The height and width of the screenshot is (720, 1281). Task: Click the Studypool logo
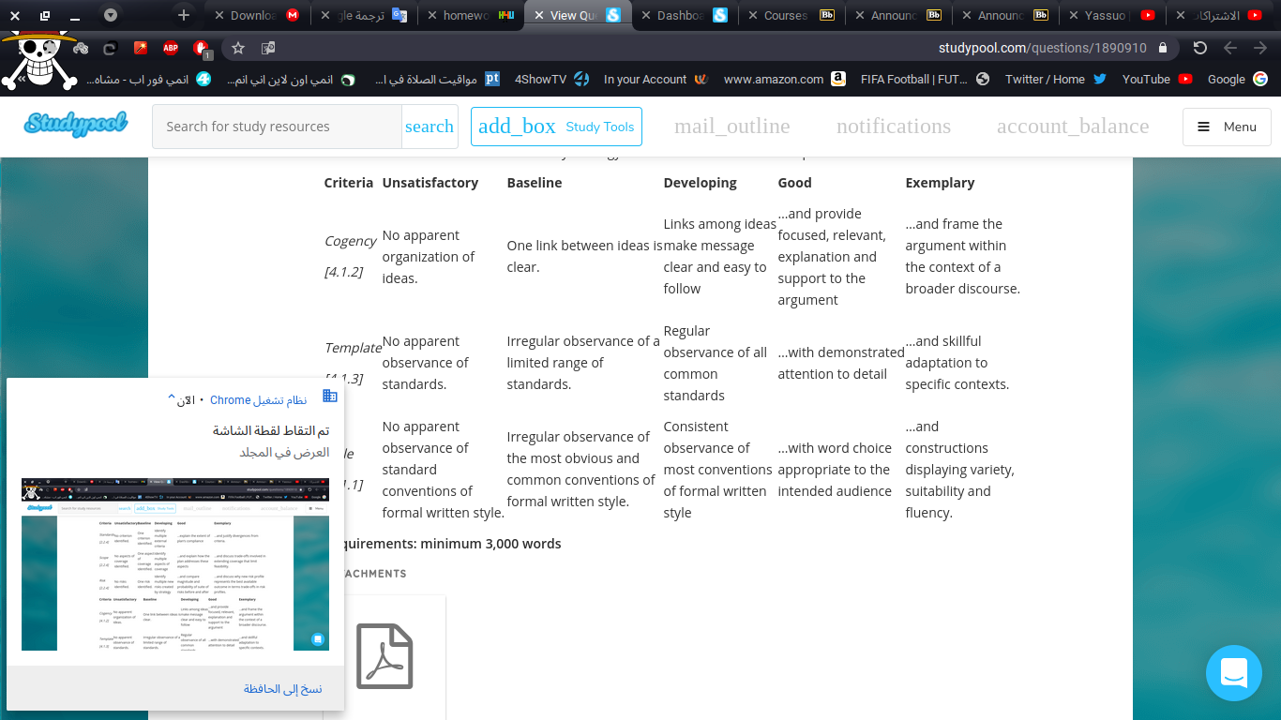click(76, 125)
